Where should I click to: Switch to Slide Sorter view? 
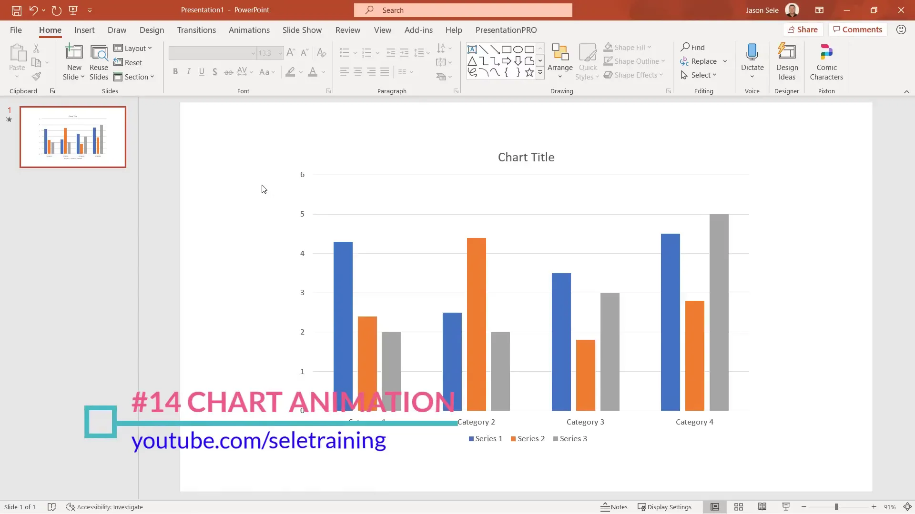point(739,507)
